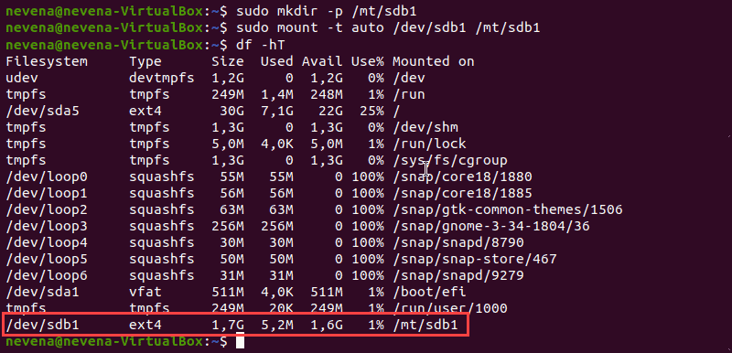Click the '/sys/fs/cgroup' mount point
The image size is (732, 353).
pyautogui.click(x=449, y=160)
